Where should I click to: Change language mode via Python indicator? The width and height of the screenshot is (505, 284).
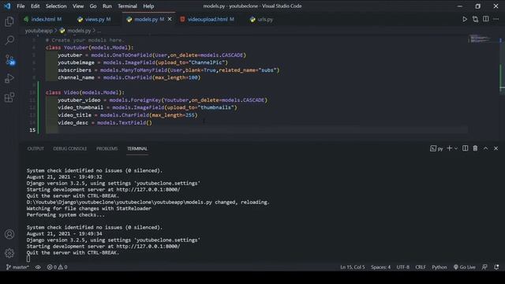(440, 267)
